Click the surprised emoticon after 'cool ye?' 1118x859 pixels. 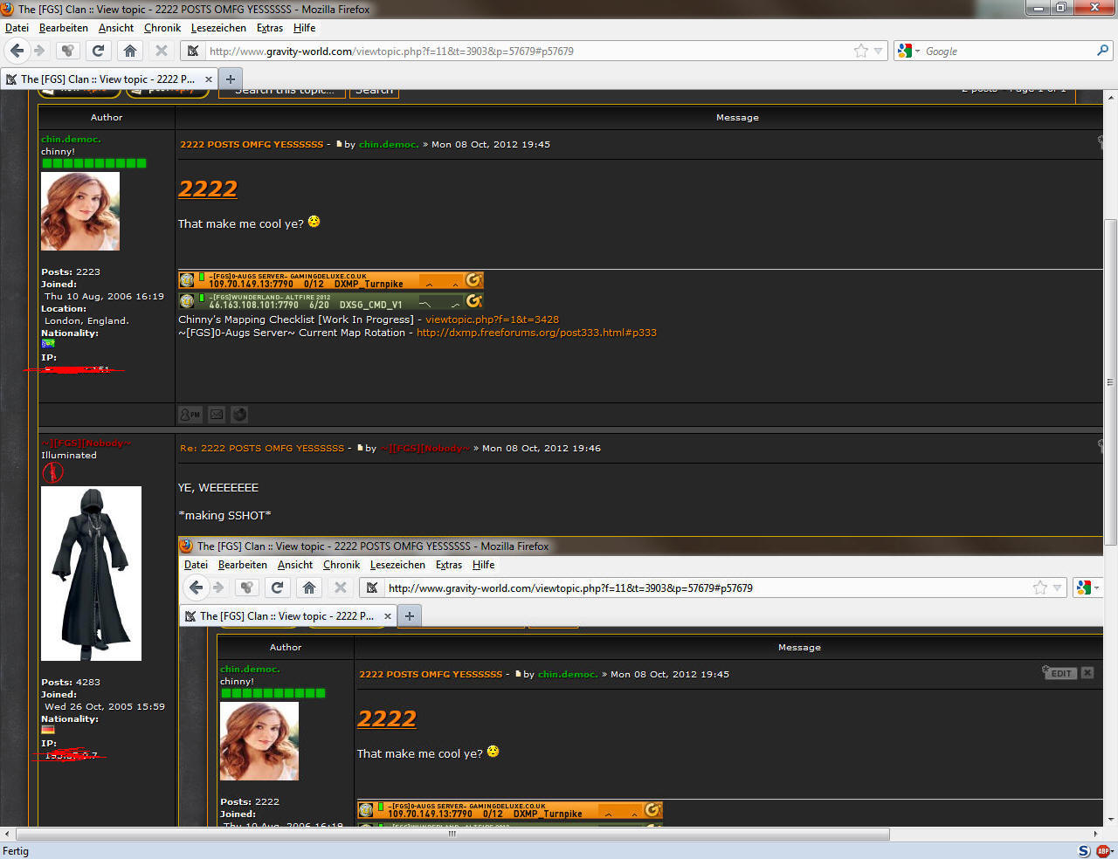[x=314, y=222]
